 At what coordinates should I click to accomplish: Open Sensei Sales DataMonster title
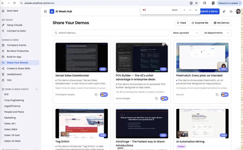73,76
